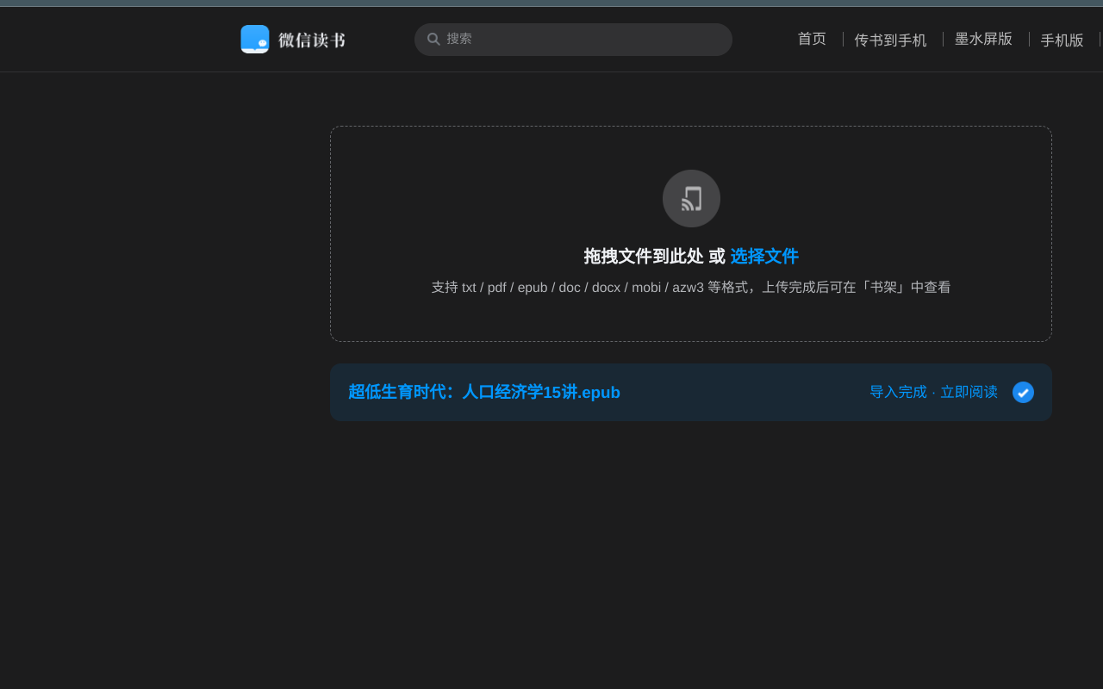This screenshot has width=1103, height=689.
Task: Click the circular device icon in upload zone
Action: (690, 198)
